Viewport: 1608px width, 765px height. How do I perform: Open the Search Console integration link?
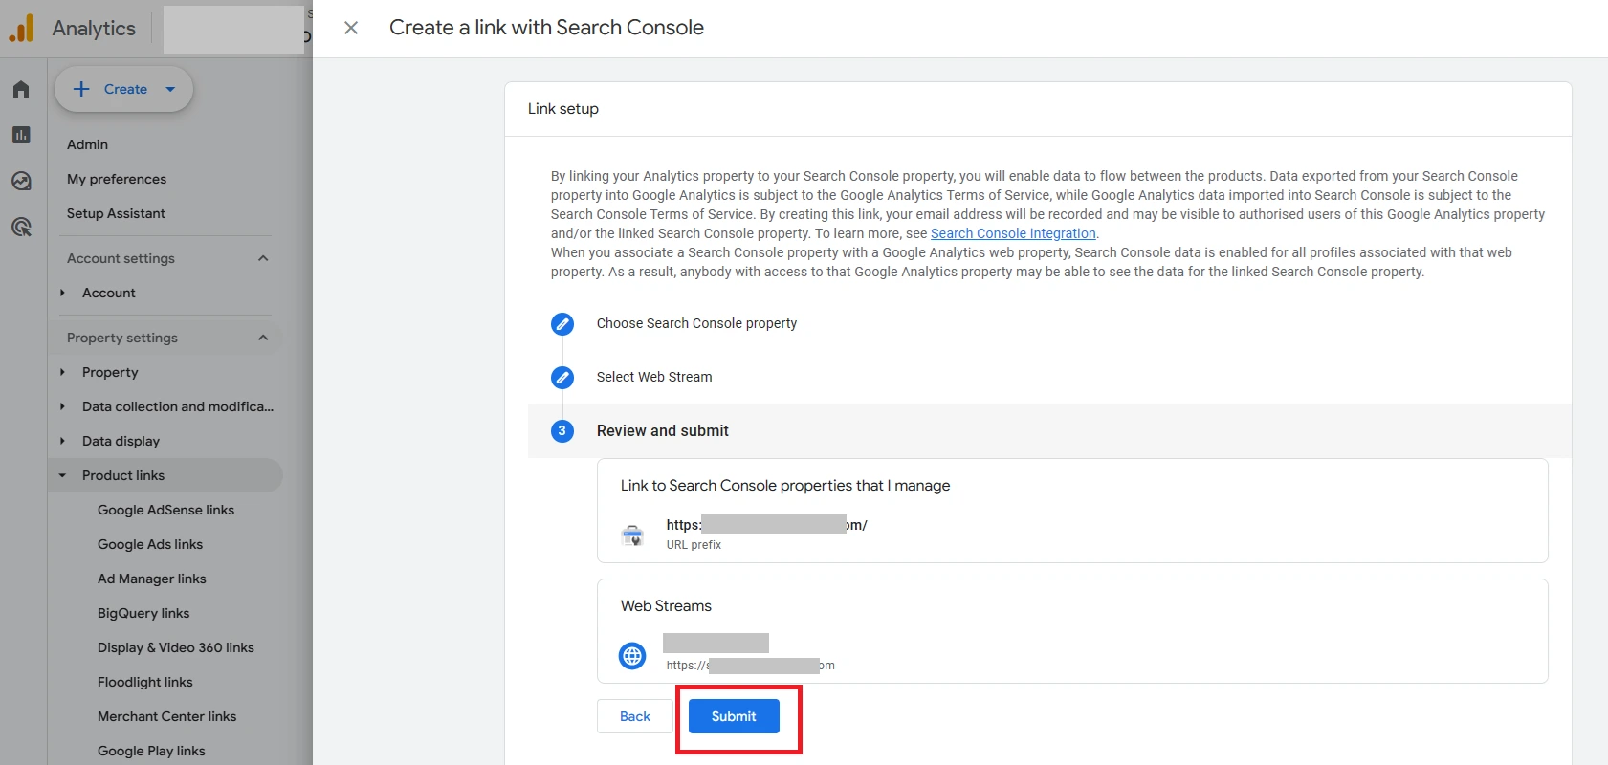click(x=1013, y=233)
